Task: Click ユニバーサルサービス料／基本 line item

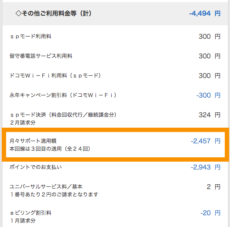Action: pos(46,186)
